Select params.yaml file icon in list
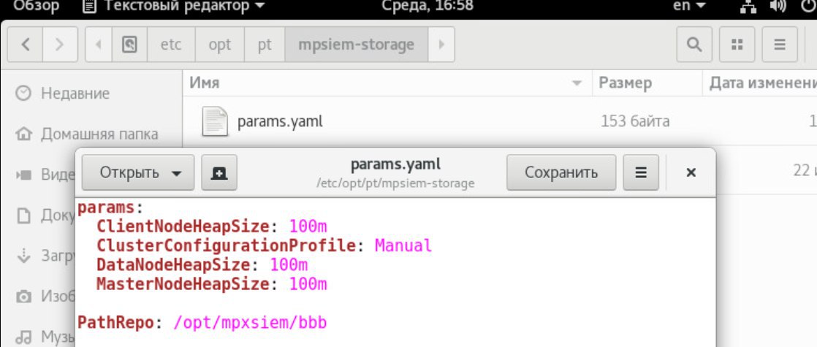This screenshot has height=347, width=817. pos(215,121)
